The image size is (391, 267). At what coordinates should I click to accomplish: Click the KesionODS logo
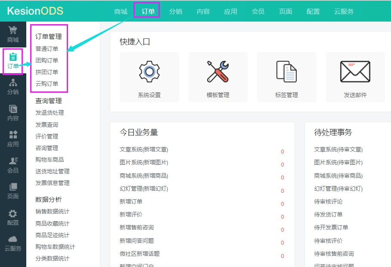tap(35, 11)
